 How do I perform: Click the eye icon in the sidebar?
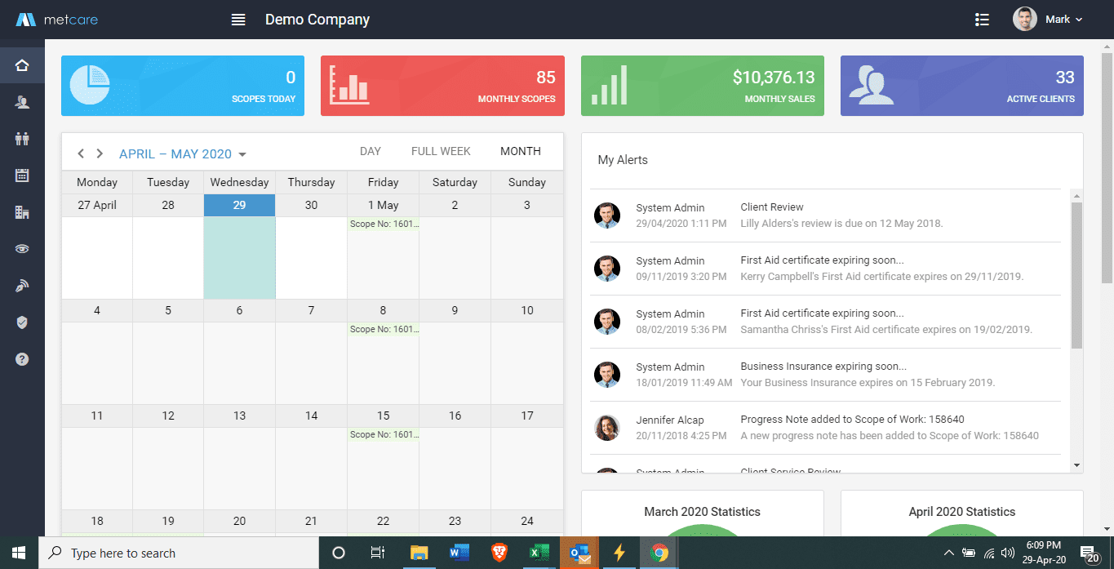click(22, 249)
